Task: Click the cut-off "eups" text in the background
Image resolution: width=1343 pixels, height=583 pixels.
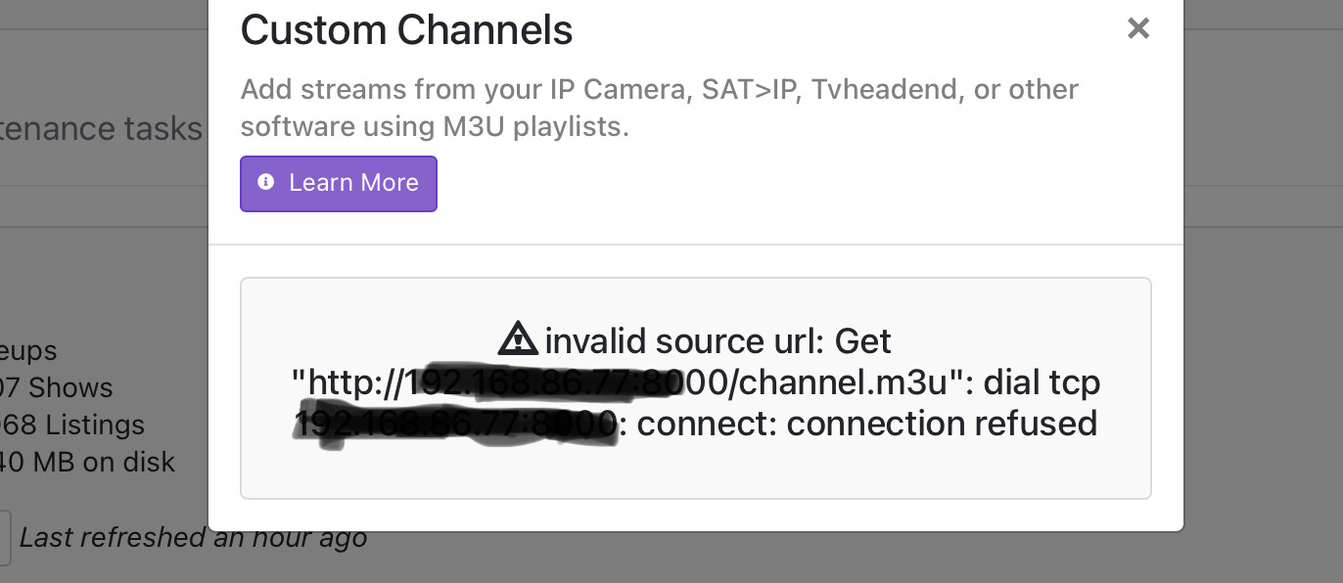Action: (29, 350)
